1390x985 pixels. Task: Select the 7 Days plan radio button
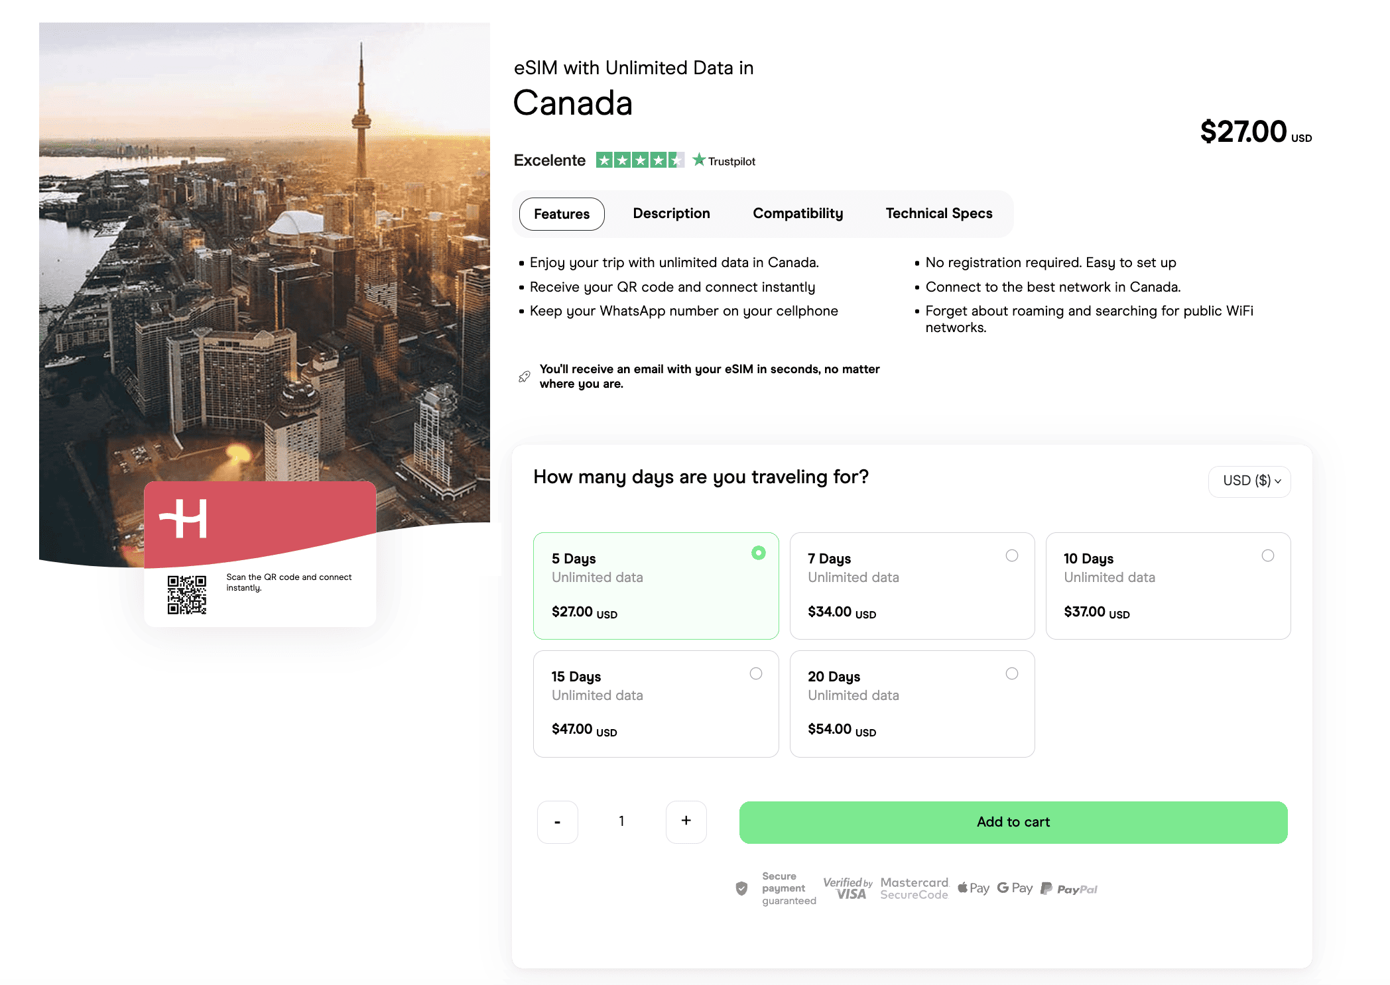pyautogui.click(x=1011, y=555)
